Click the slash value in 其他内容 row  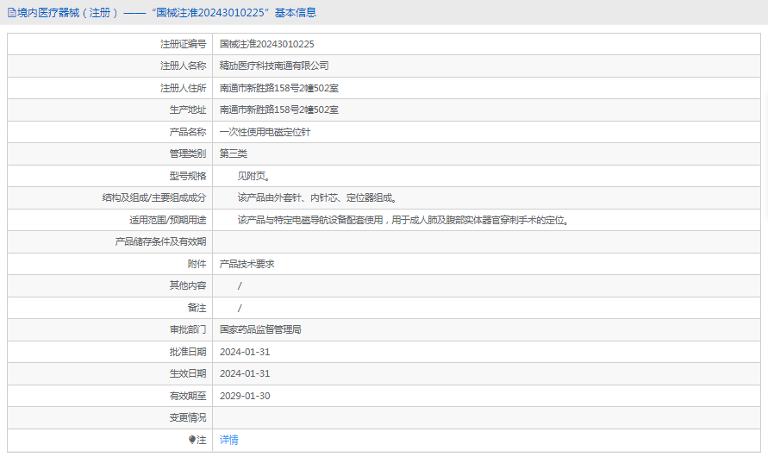[x=240, y=285]
